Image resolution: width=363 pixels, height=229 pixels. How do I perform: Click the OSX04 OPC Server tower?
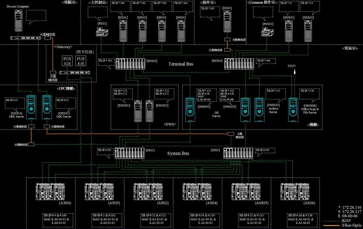click(31, 107)
